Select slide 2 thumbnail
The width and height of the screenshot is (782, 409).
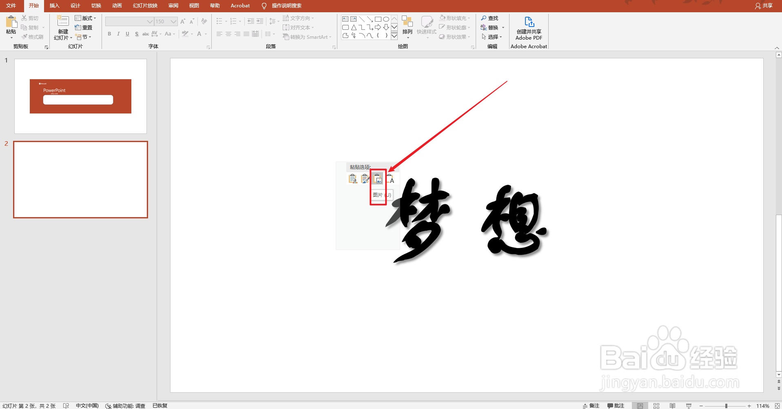tap(80, 180)
